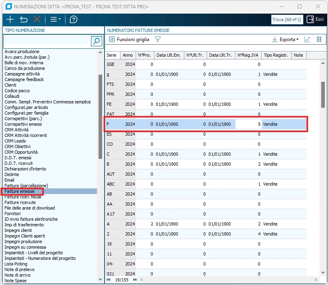Viewport: 328px width, 285px height.
Task: Open the hamburger menu dropdown in toolbar
Action: click(55, 20)
